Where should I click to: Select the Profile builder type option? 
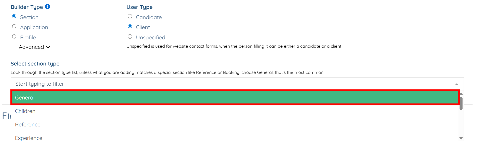[14, 37]
